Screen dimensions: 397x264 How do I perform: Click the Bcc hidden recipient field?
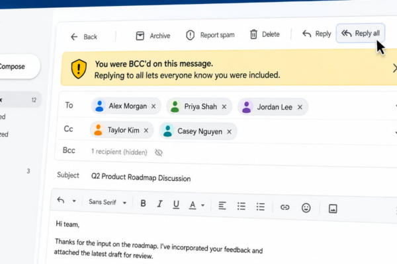tap(119, 152)
